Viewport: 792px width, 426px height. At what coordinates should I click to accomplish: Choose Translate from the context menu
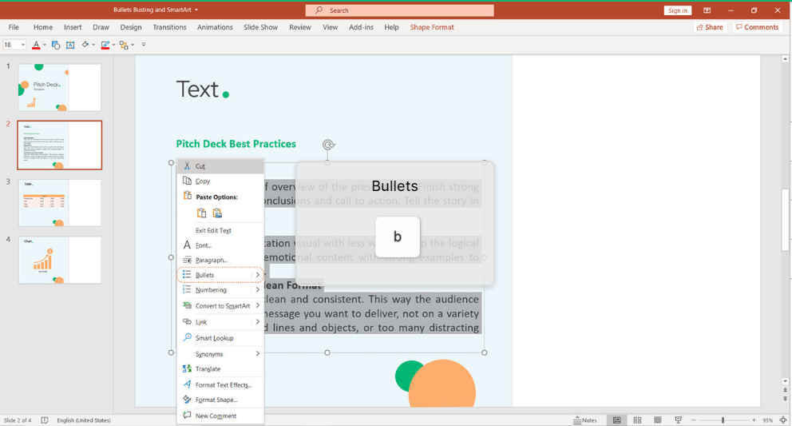coord(220,368)
